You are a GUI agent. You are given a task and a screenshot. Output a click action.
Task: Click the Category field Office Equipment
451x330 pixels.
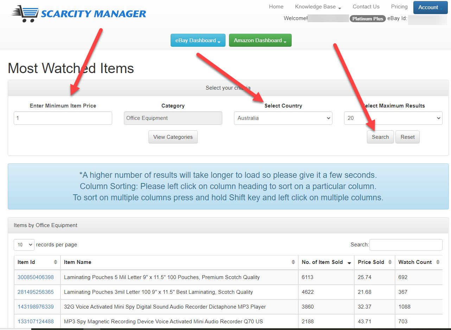(173, 118)
